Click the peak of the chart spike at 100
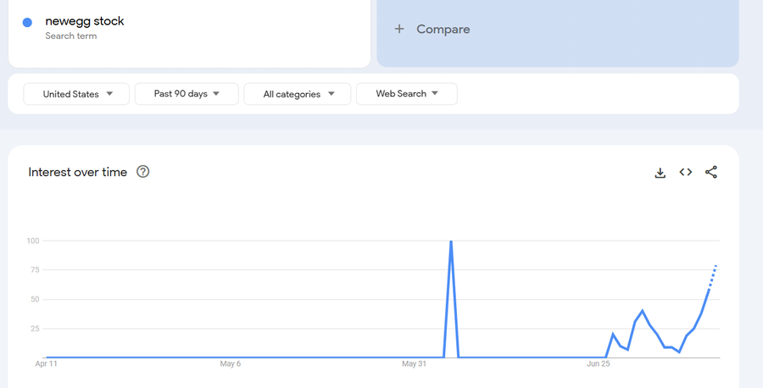 click(x=451, y=241)
